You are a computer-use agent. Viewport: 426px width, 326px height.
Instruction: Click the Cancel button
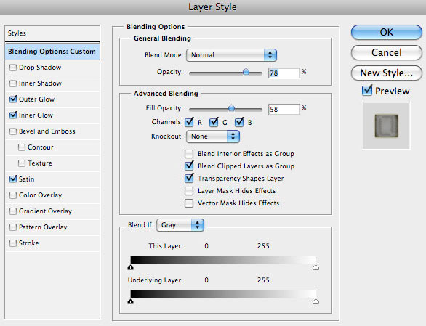click(x=386, y=53)
